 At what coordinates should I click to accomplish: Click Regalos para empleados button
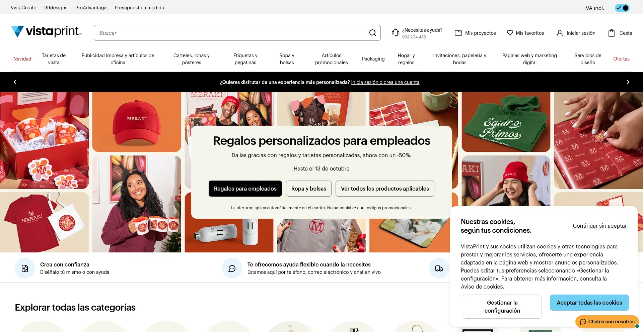tap(245, 189)
